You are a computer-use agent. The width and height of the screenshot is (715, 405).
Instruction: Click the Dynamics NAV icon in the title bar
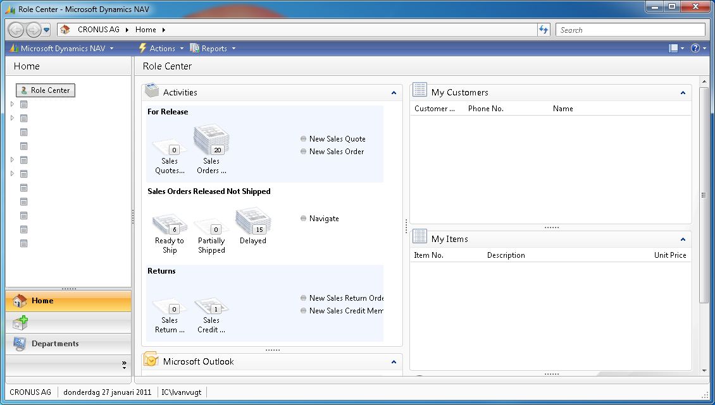[x=10, y=9]
